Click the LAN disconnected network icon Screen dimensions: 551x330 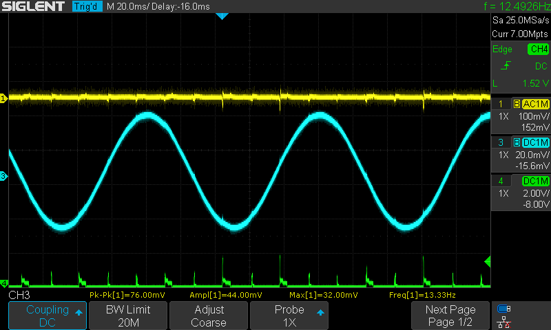tap(504, 322)
